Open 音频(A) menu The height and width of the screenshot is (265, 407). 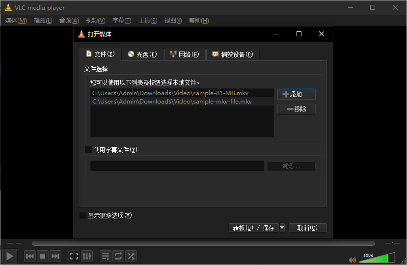click(x=69, y=21)
